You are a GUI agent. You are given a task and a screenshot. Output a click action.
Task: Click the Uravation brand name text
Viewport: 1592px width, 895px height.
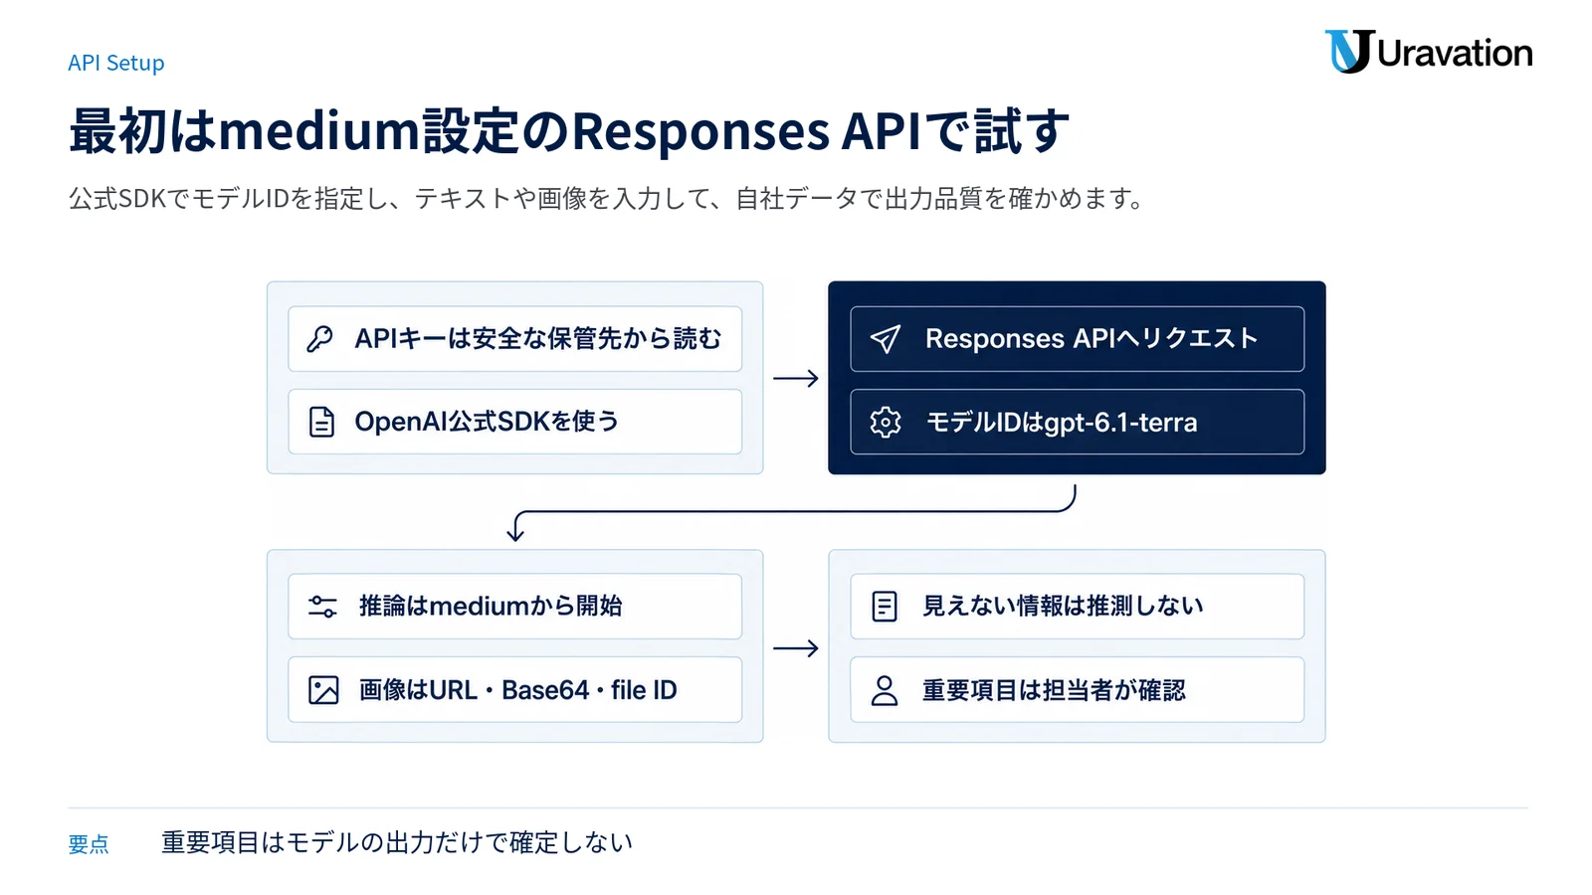click(1456, 53)
